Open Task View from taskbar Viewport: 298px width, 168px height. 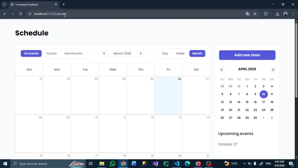(x=91, y=164)
